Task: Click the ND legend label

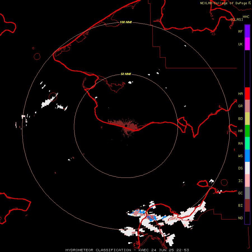Action: (240, 218)
